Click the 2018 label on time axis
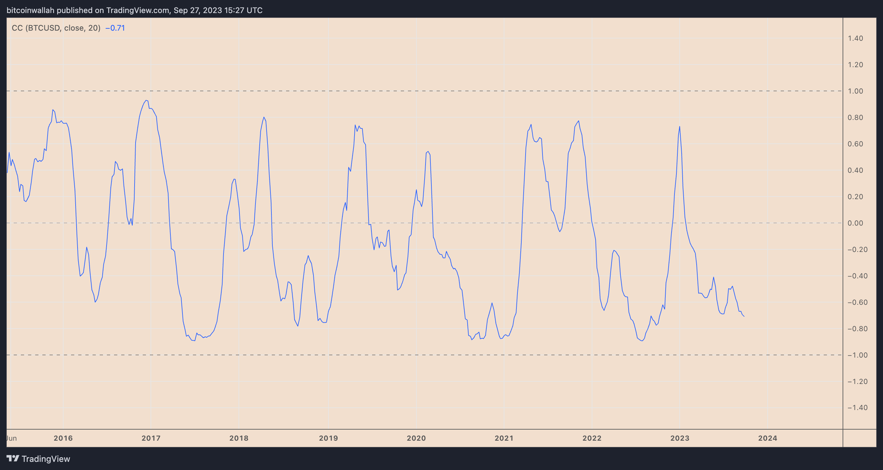The width and height of the screenshot is (883, 470). pyautogui.click(x=239, y=438)
